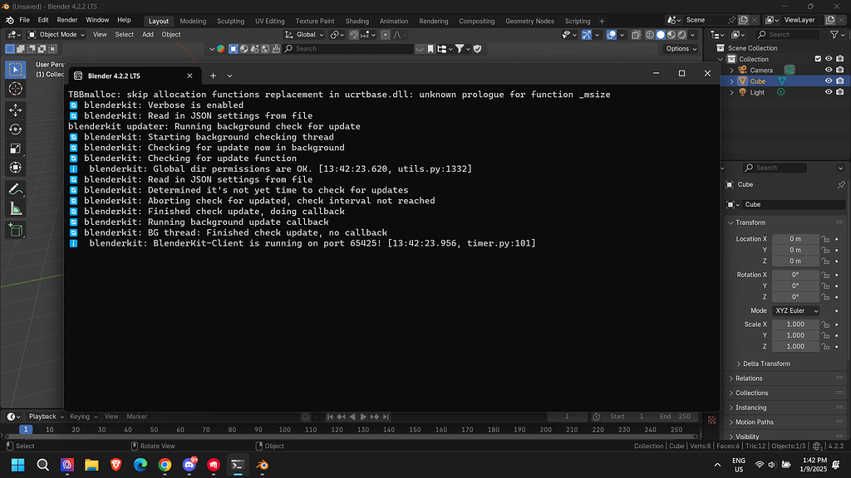
Task: Open Options dropdown in viewport
Action: 681,49
